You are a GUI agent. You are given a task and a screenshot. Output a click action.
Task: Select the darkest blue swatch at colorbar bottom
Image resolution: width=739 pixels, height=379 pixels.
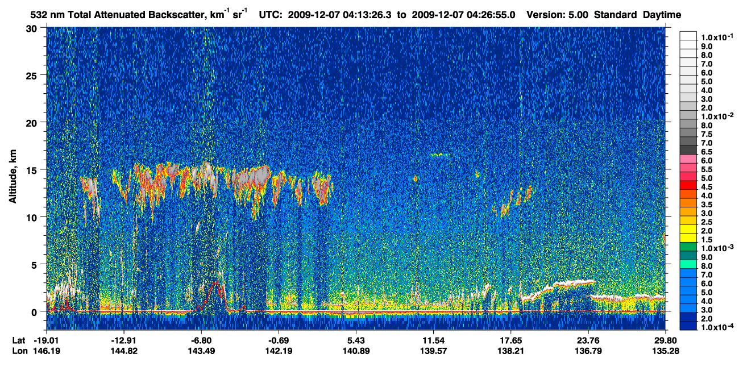pyautogui.click(x=688, y=325)
